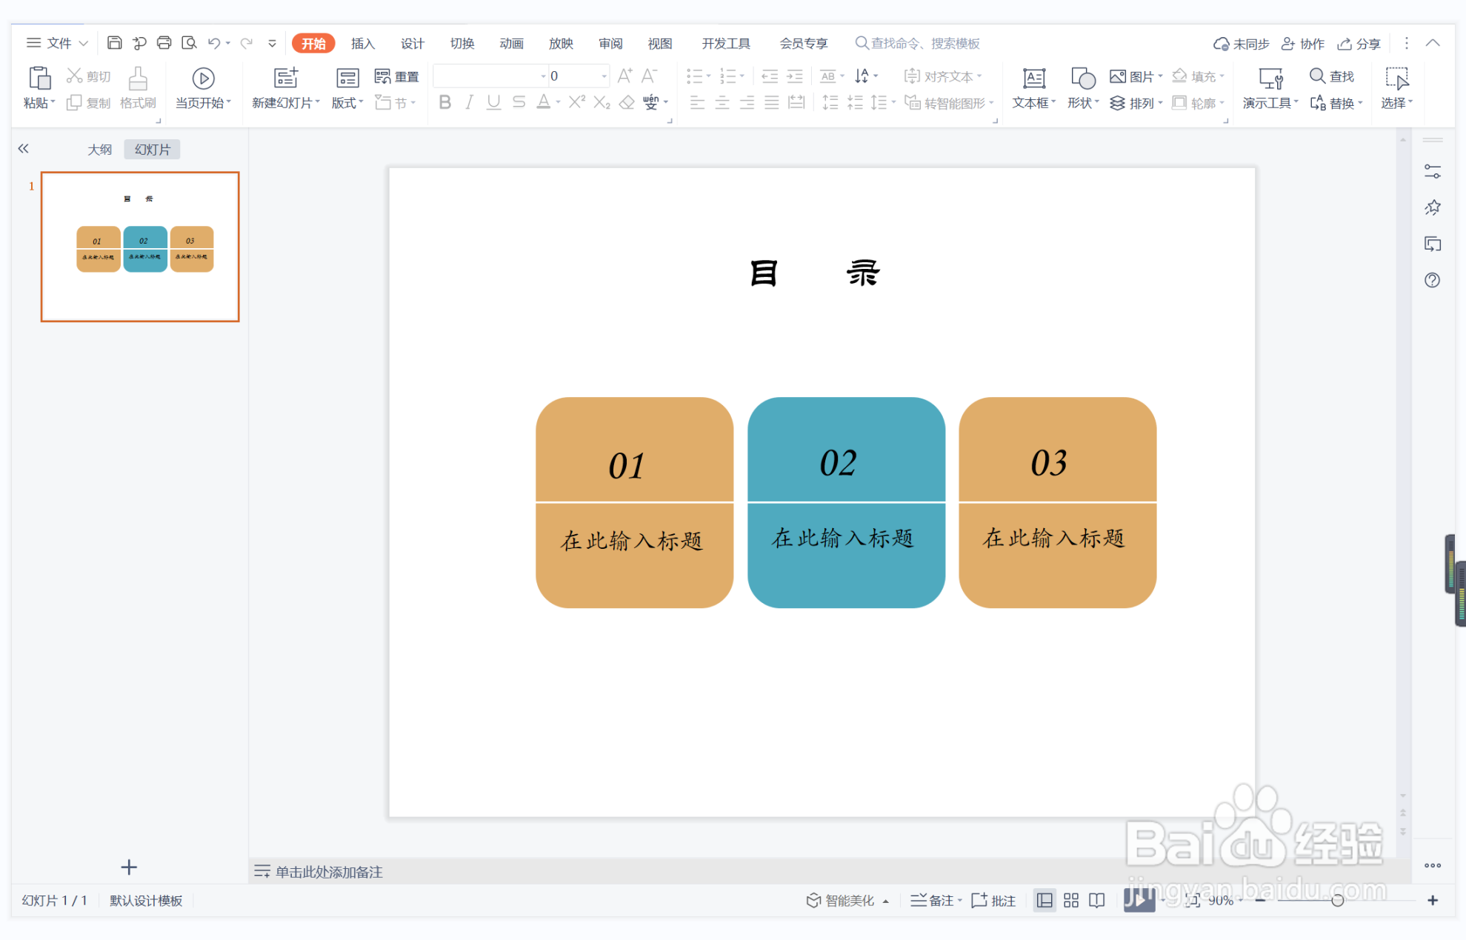Click the Not Synced (未同步) button
This screenshot has width=1466, height=940.
tap(1241, 44)
